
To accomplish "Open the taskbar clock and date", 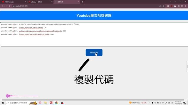I will tap(178, 103).
